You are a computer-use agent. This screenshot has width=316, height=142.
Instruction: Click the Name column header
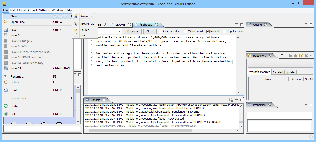point(269,79)
